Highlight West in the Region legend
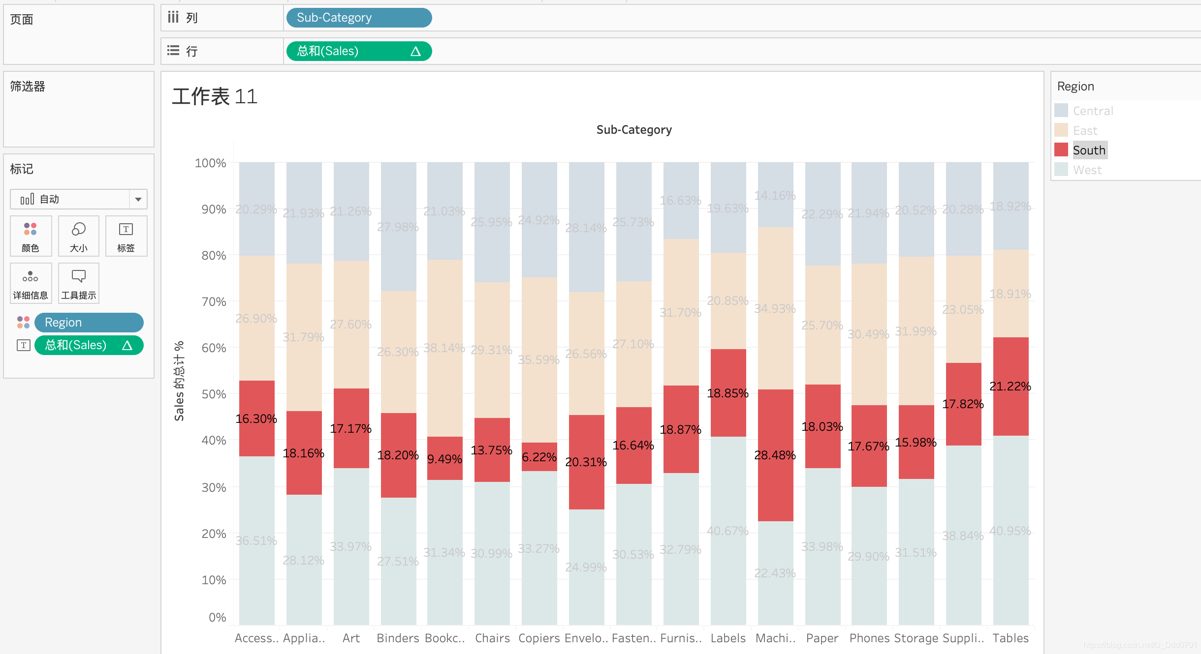 pos(1087,170)
